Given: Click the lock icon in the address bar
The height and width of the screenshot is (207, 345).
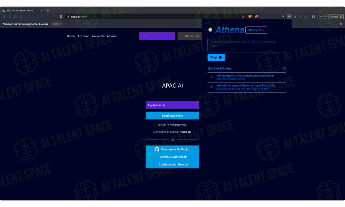Looking at the screenshot, I should point(68,17).
